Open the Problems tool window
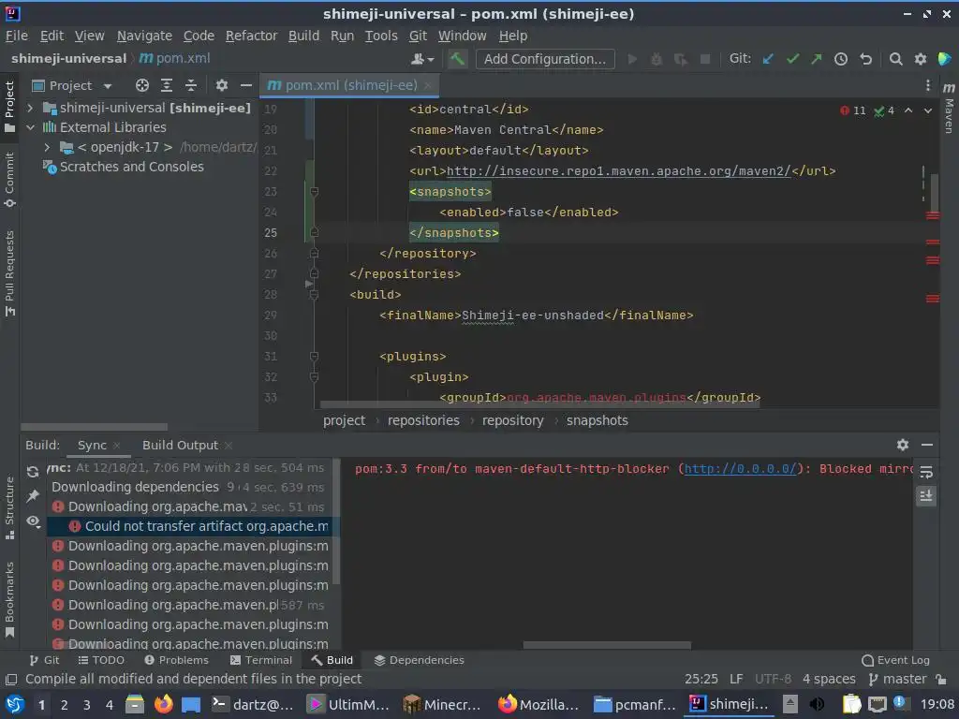Viewport: 959px width, 719px height. (177, 660)
